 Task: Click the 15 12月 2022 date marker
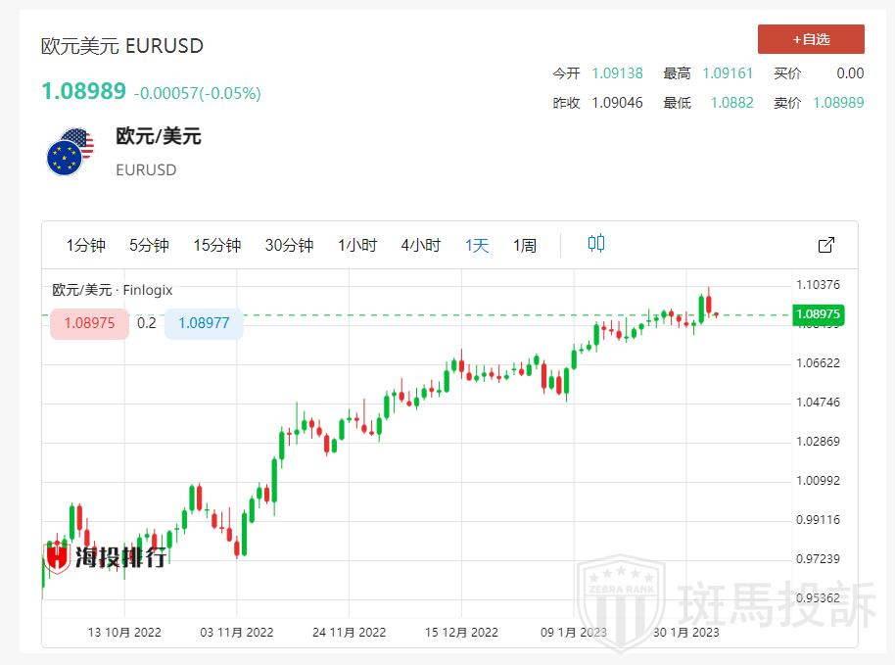coord(461,632)
